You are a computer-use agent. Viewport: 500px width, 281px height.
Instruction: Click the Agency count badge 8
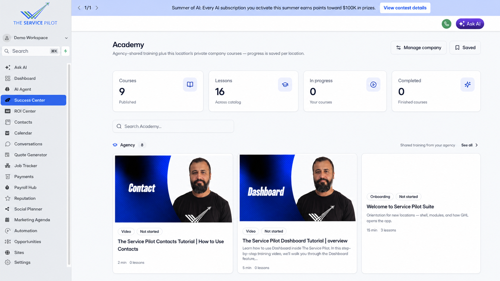click(x=142, y=145)
